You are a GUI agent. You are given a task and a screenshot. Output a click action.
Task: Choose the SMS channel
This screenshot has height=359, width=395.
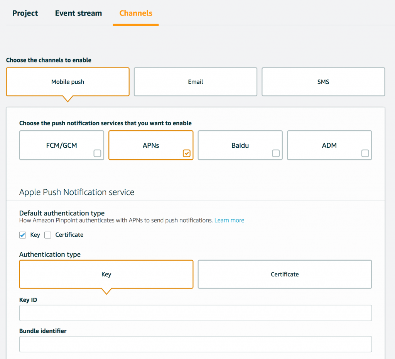(323, 82)
